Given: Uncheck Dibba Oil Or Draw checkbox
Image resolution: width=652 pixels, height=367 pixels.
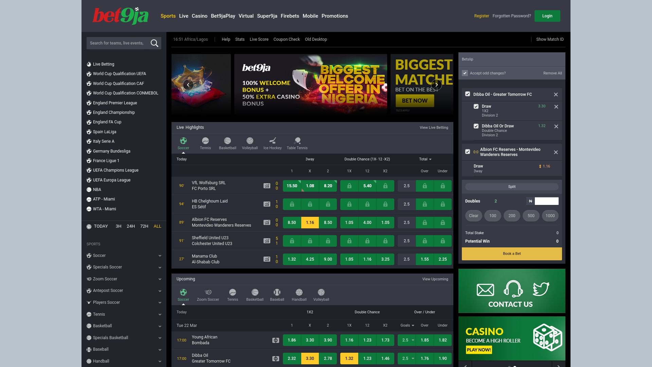Looking at the screenshot, I should click(x=476, y=126).
